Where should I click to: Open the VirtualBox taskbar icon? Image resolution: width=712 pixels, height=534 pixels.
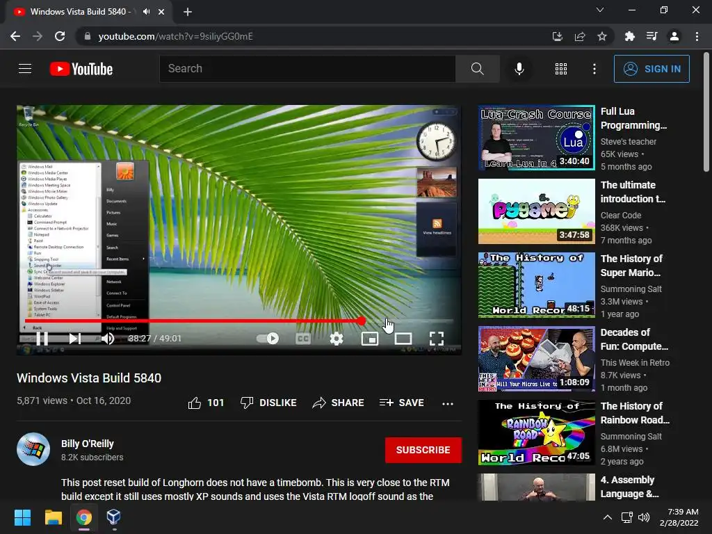click(113, 517)
